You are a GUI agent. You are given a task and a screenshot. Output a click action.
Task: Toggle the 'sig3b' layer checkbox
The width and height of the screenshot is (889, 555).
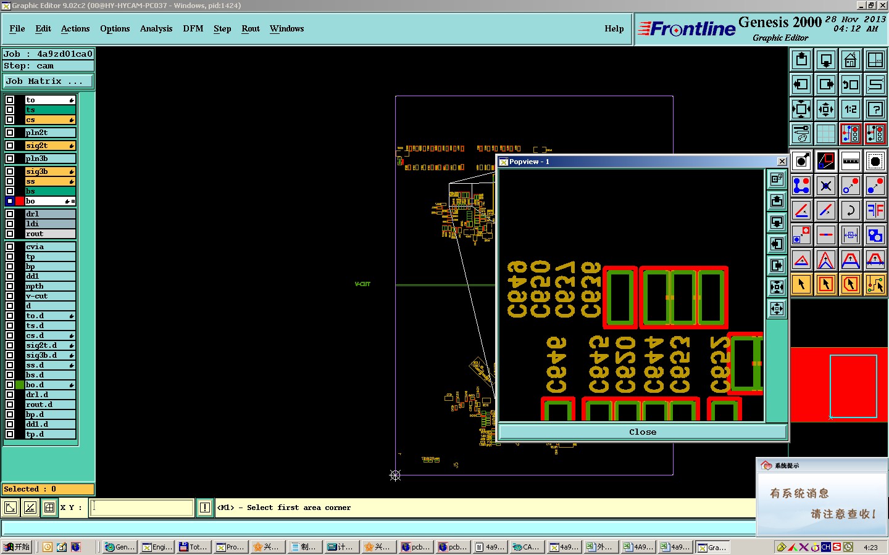[x=10, y=171]
